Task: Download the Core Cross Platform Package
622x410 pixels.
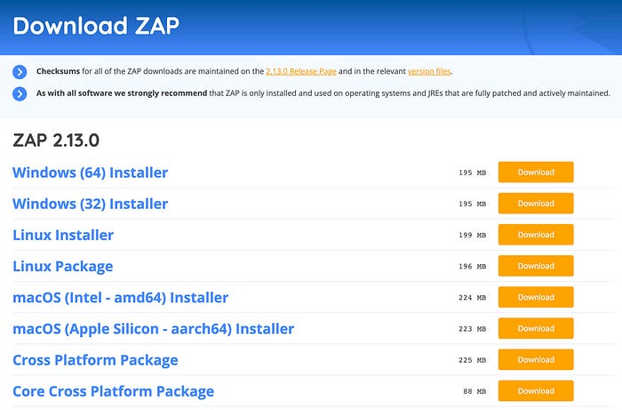Action: pyautogui.click(x=536, y=391)
